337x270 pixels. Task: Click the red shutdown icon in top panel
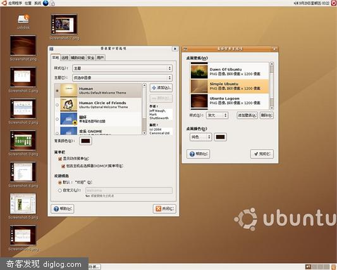click(x=334, y=3)
